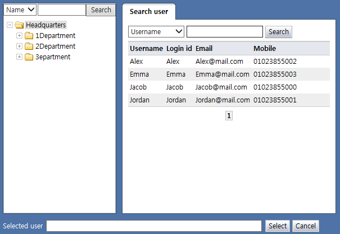Click the 2Department folder icon
340x234 pixels.
pyautogui.click(x=29, y=46)
